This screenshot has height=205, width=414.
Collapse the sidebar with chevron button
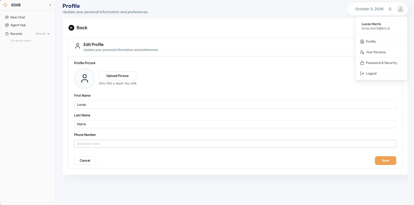point(50,5)
